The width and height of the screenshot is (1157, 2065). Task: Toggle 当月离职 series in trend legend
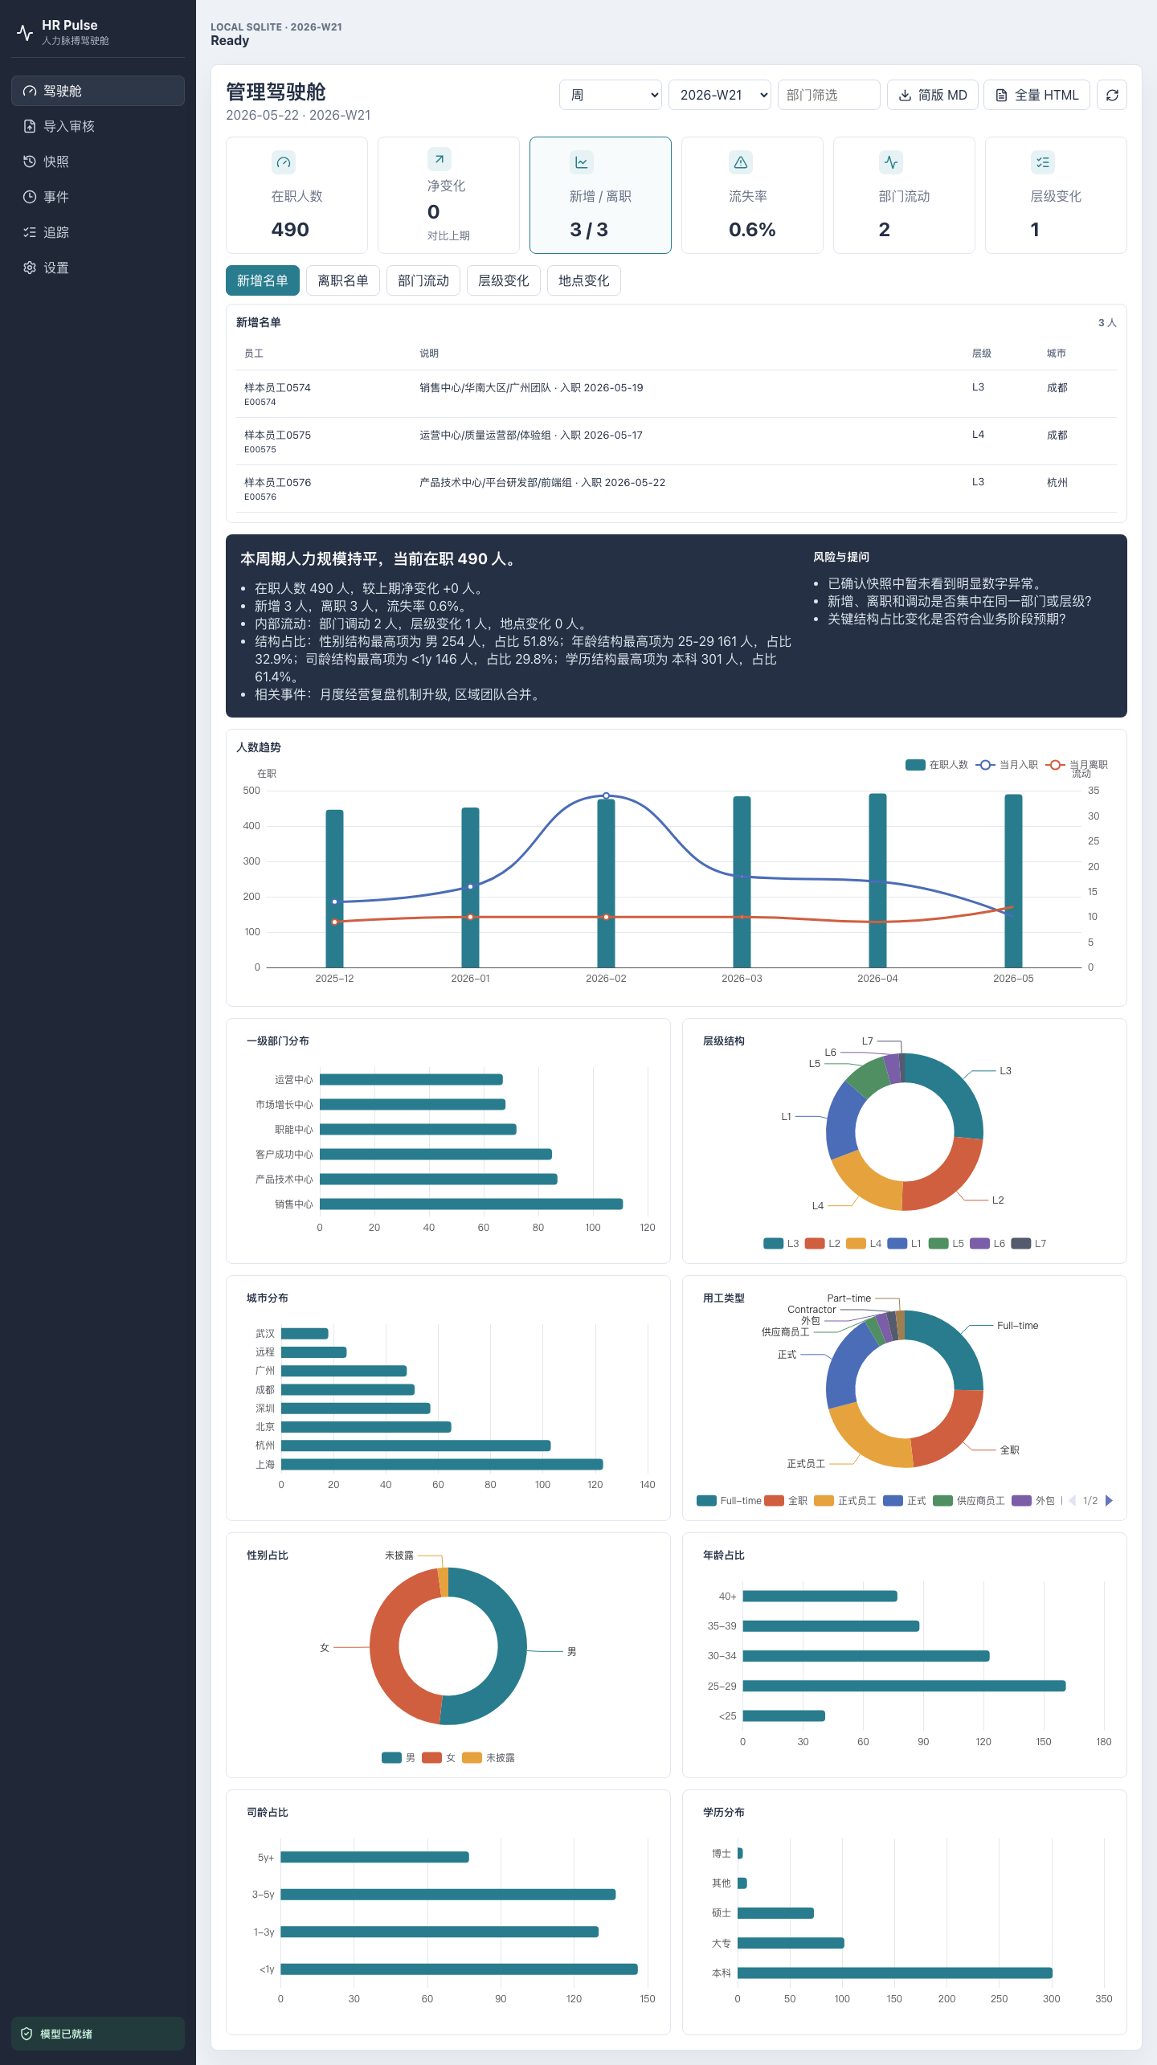coord(1077,765)
